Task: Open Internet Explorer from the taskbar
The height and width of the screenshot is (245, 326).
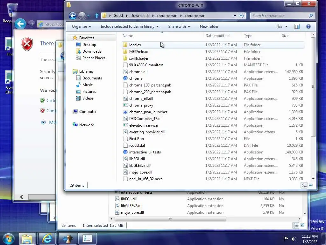Action: 47,239
